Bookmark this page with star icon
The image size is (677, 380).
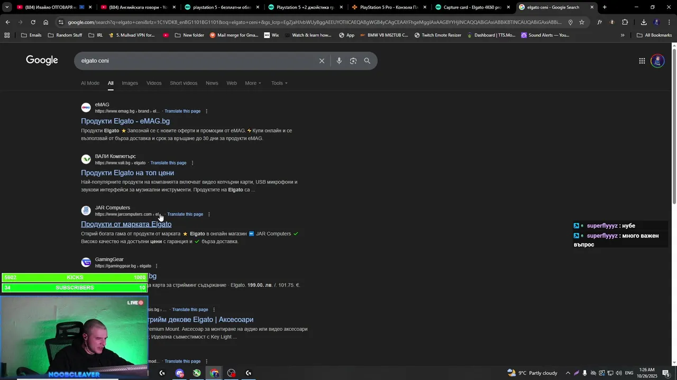pos(582,22)
